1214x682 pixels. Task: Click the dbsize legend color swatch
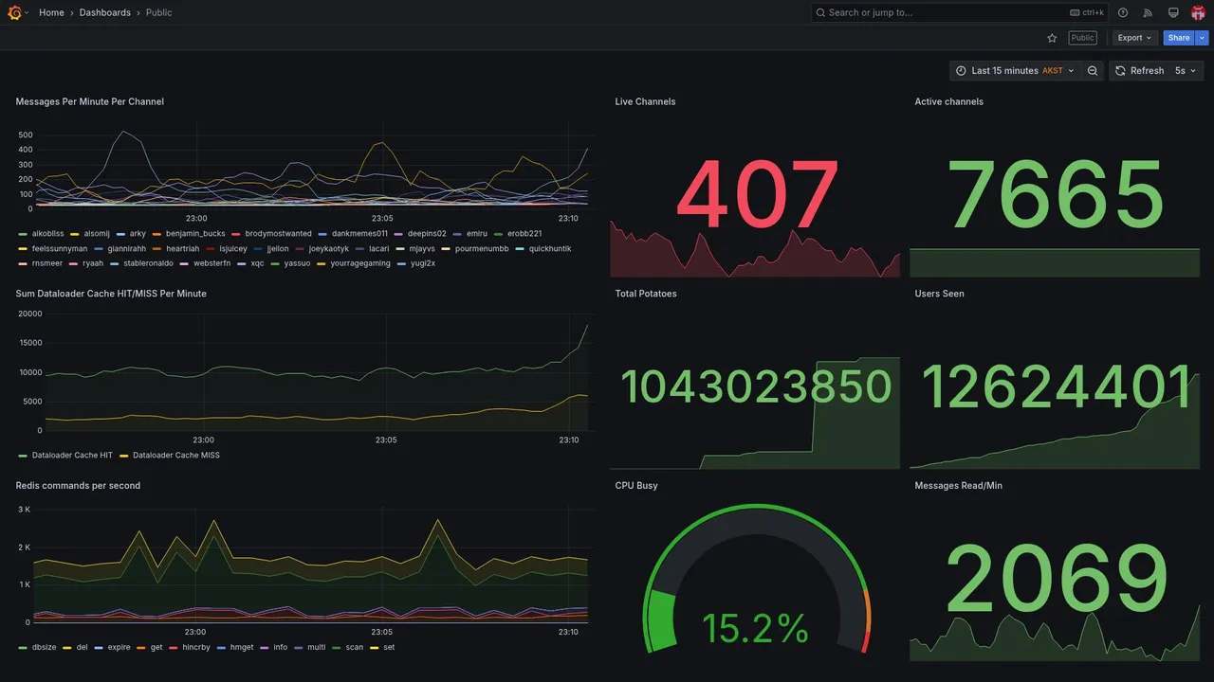[x=23, y=648]
